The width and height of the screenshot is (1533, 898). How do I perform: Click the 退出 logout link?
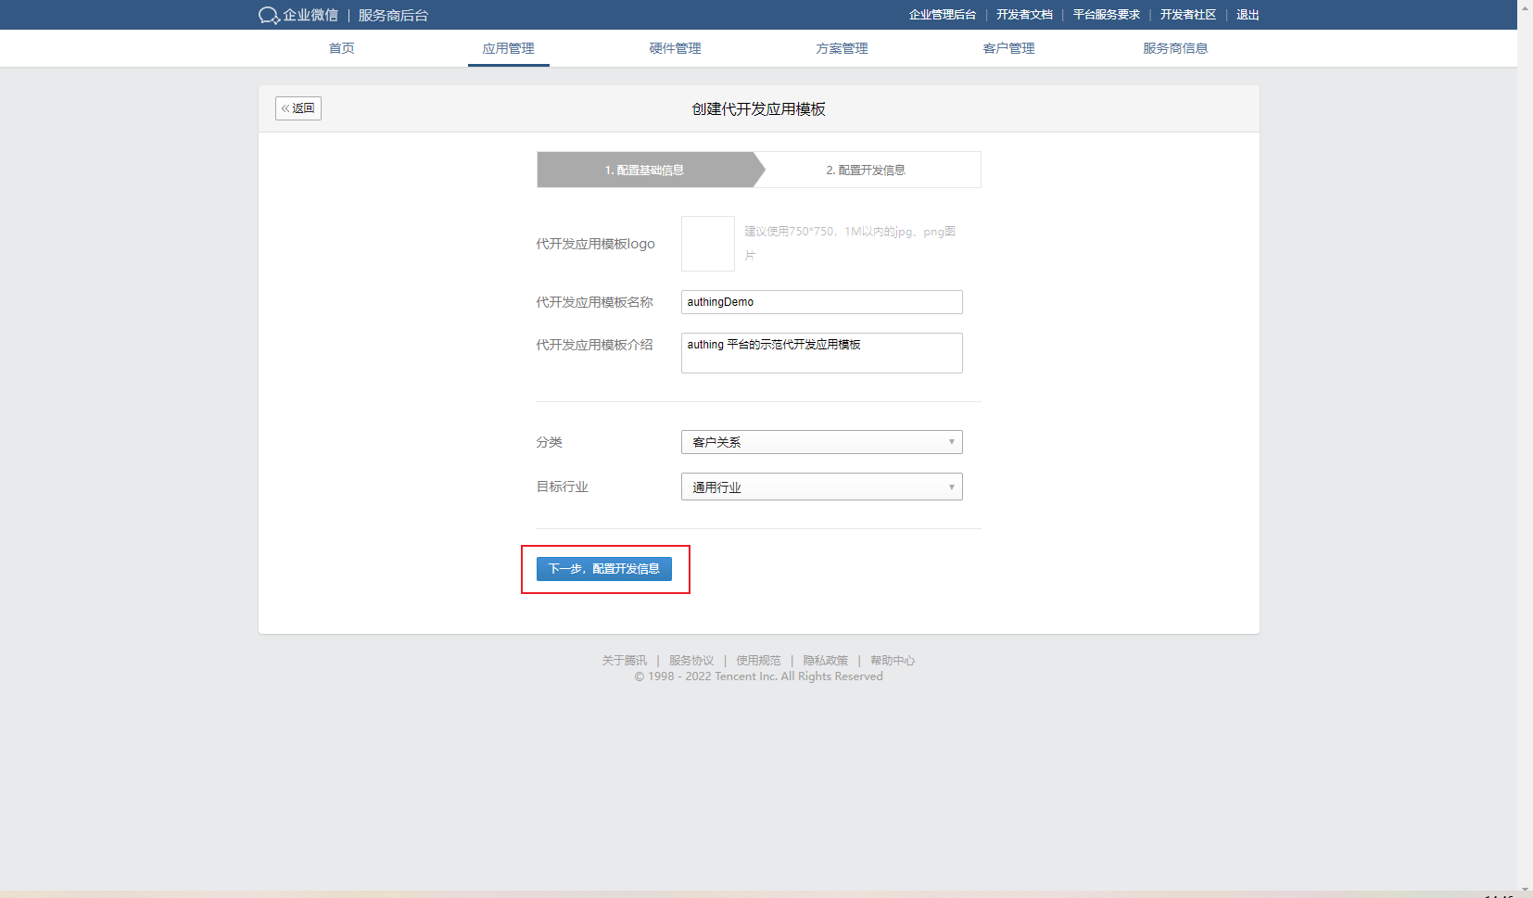click(x=1248, y=15)
